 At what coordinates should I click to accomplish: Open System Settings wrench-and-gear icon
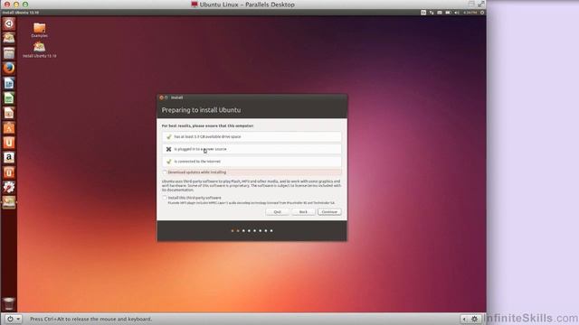9,187
